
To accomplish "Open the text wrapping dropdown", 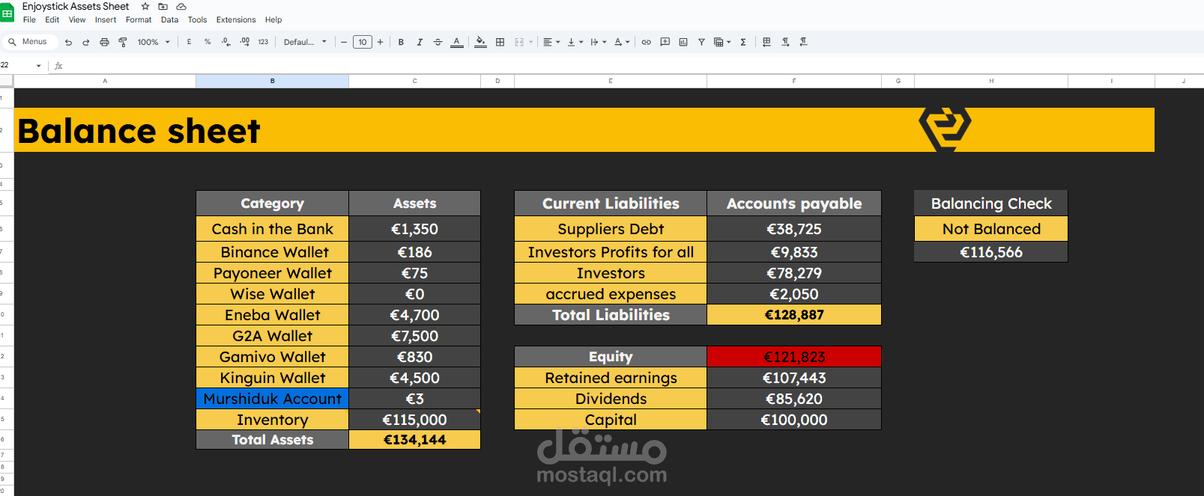I will tap(598, 42).
